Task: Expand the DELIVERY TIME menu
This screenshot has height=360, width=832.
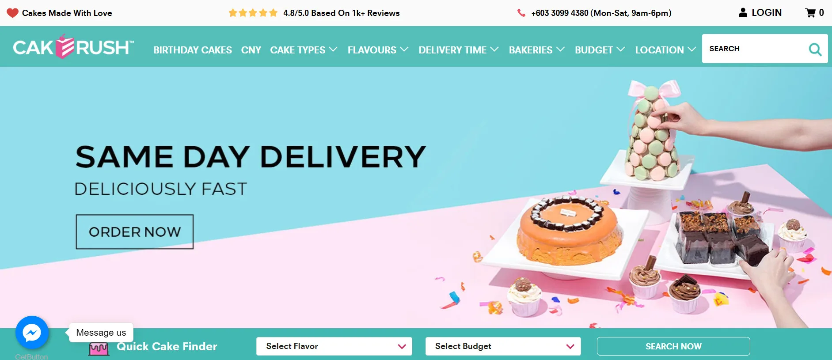Action: [x=459, y=50]
